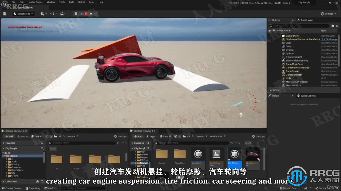This screenshot has width=341, height=191.
Task: Switch to the Details tab
Action: [x=275, y=96]
